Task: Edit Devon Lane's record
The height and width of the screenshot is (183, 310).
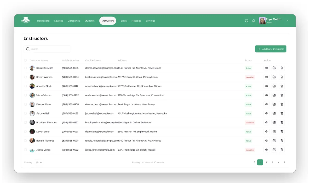Action: point(274,131)
